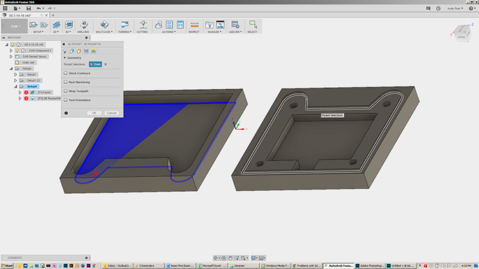The height and width of the screenshot is (269, 479).
Task: Collapse the Geometry section header
Action: 72,57
